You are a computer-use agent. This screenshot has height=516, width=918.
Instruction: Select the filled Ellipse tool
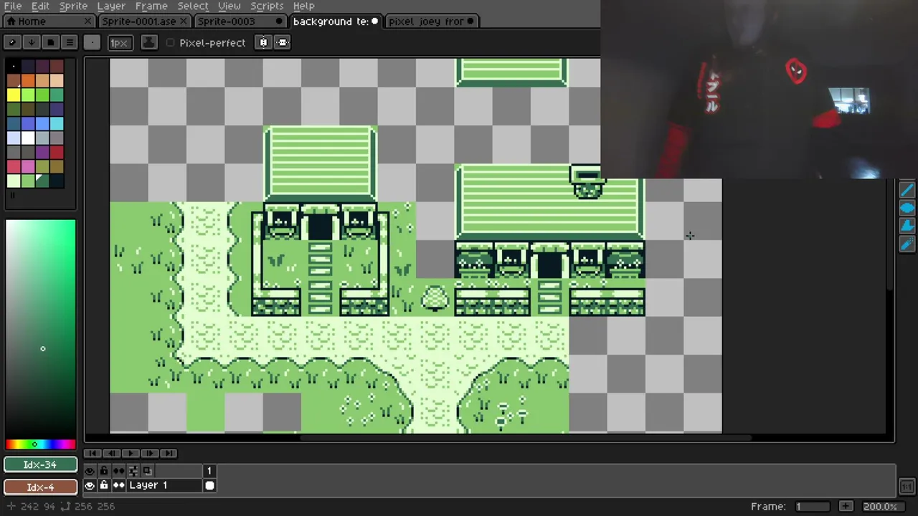tap(907, 209)
